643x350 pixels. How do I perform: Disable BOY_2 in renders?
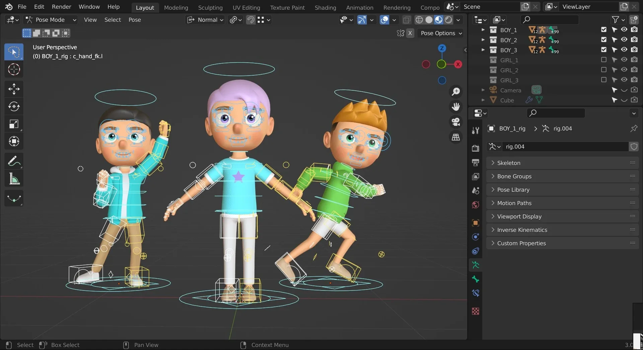click(634, 39)
